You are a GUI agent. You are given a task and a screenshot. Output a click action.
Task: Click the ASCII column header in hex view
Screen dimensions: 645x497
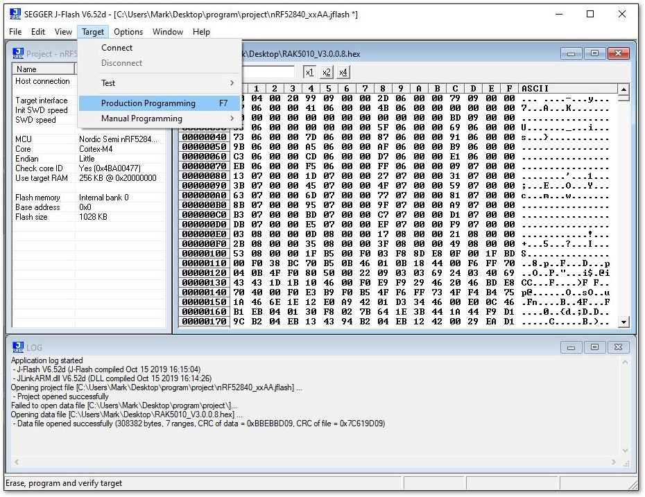tap(568, 89)
